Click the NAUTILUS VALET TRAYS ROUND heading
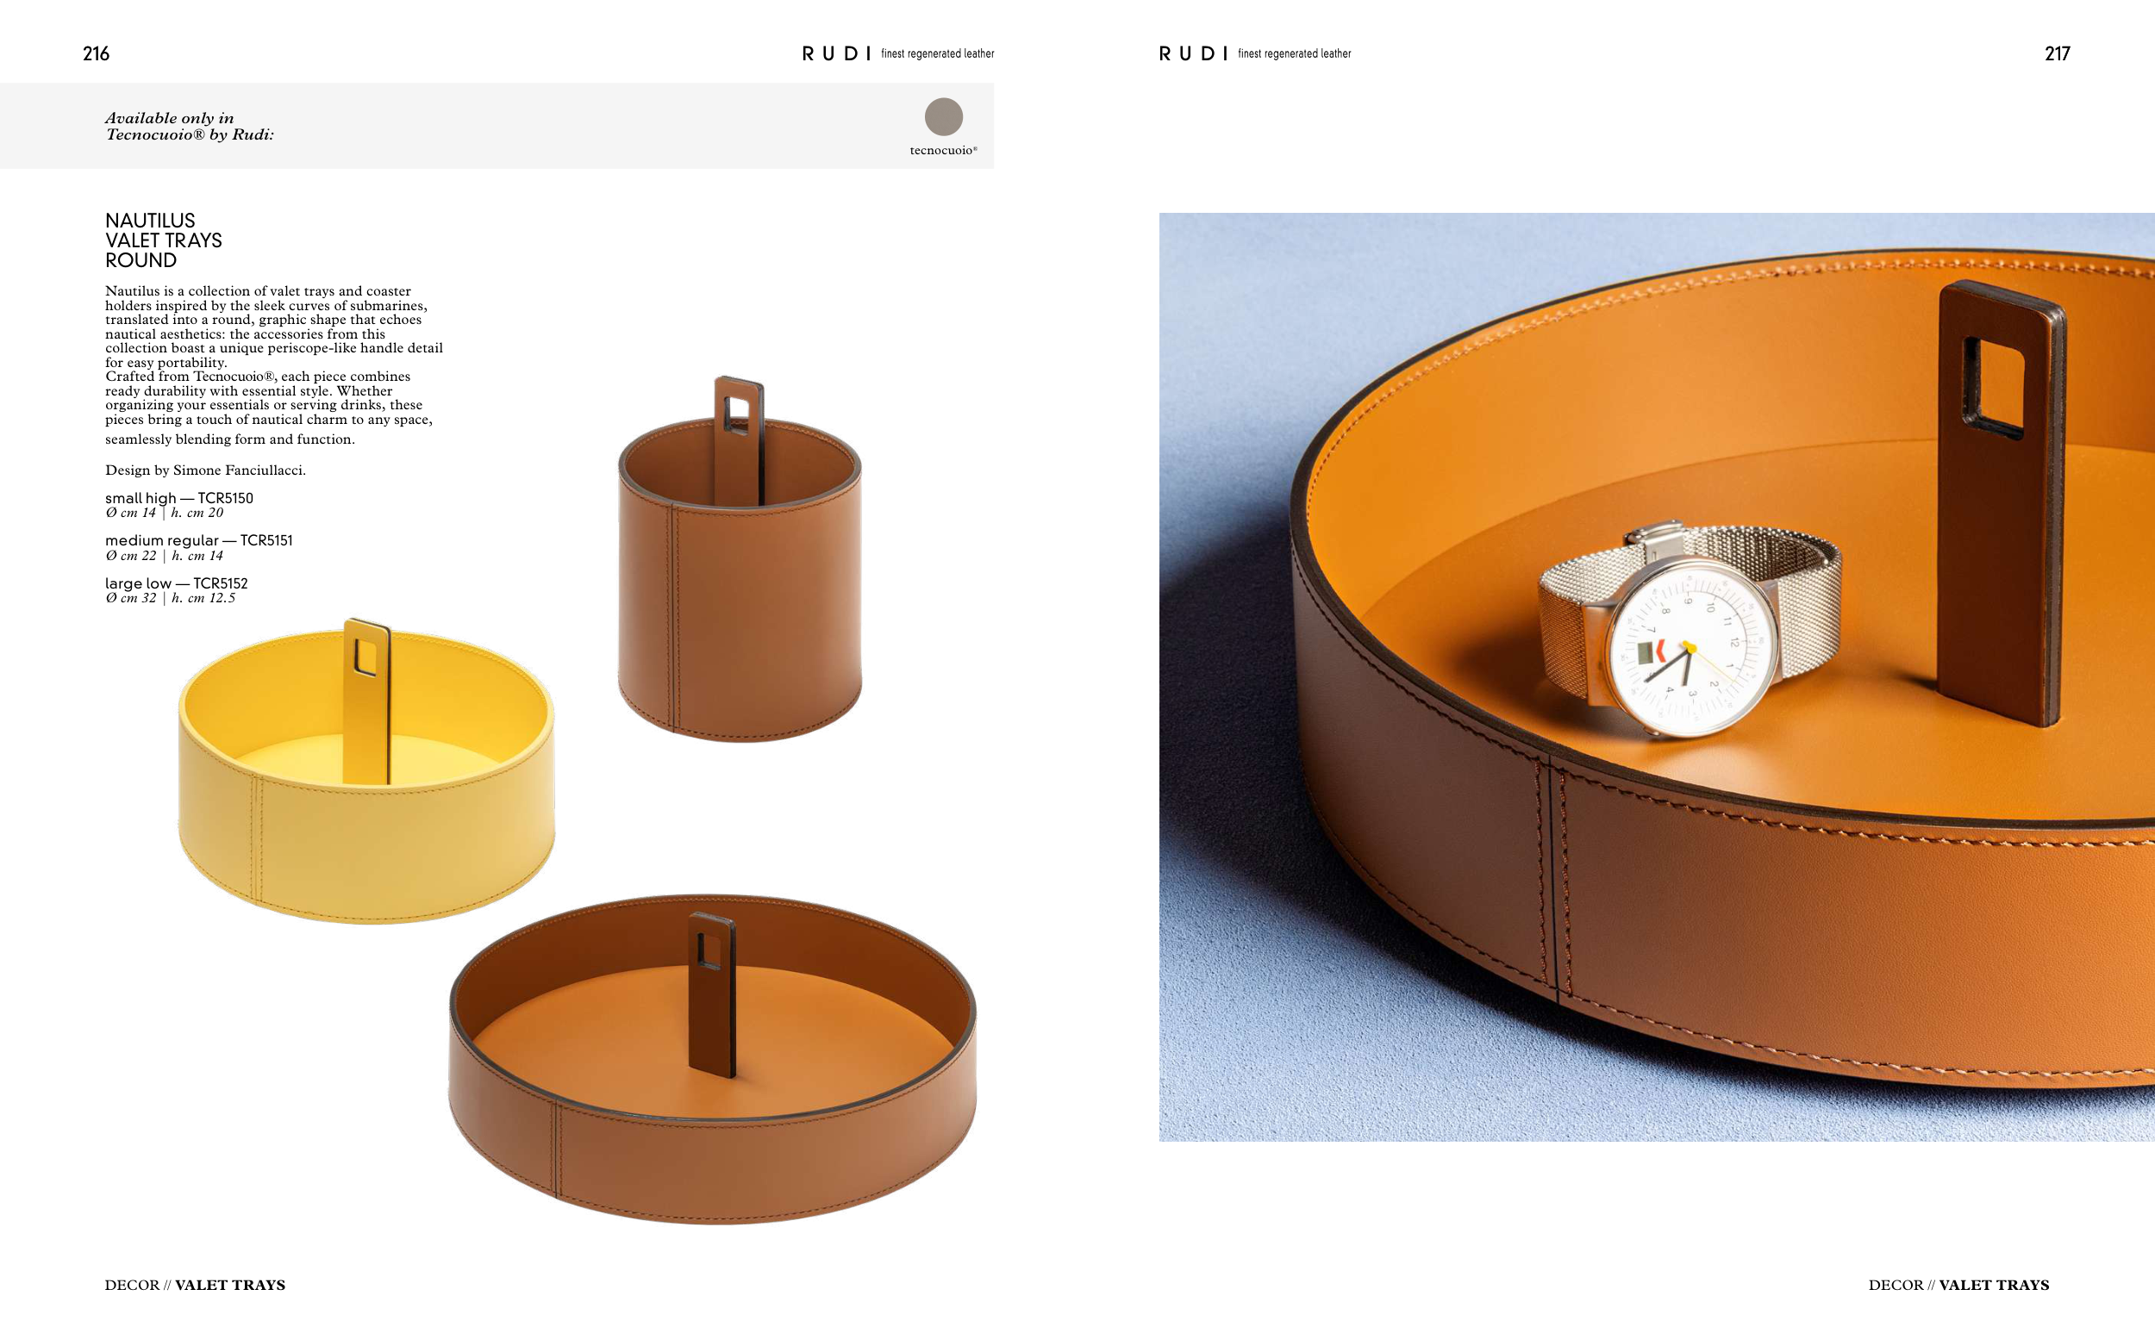This screenshot has width=2155, height=1333. click(x=163, y=240)
